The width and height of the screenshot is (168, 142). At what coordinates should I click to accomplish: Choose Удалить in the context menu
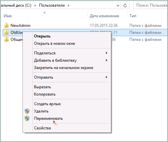click(x=41, y=111)
